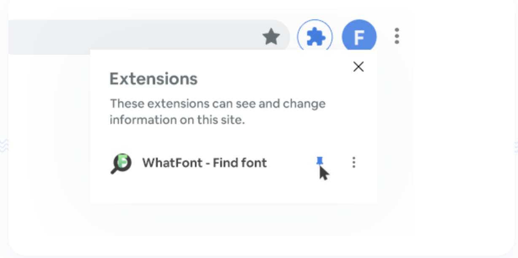Expand the WhatFont extension options menu

(x=353, y=163)
